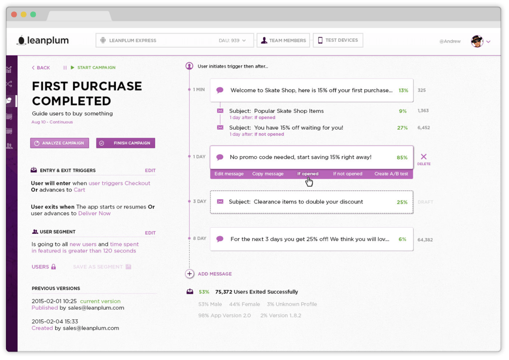Select 'Create A/B test' option
Image resolution: width=509 pixels, height=360 pixels.
[391, 174]
